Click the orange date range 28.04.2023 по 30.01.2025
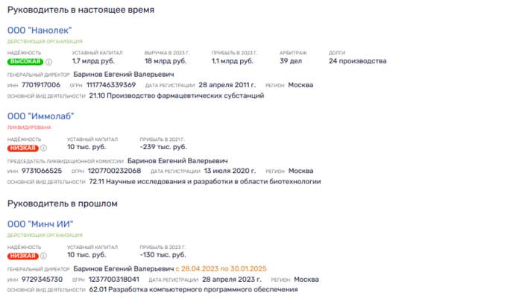 point(221,268)
